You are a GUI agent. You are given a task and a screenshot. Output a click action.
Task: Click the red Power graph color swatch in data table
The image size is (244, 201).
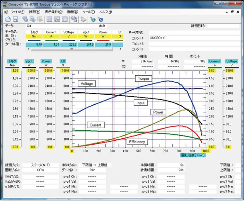tap(103, 40)
